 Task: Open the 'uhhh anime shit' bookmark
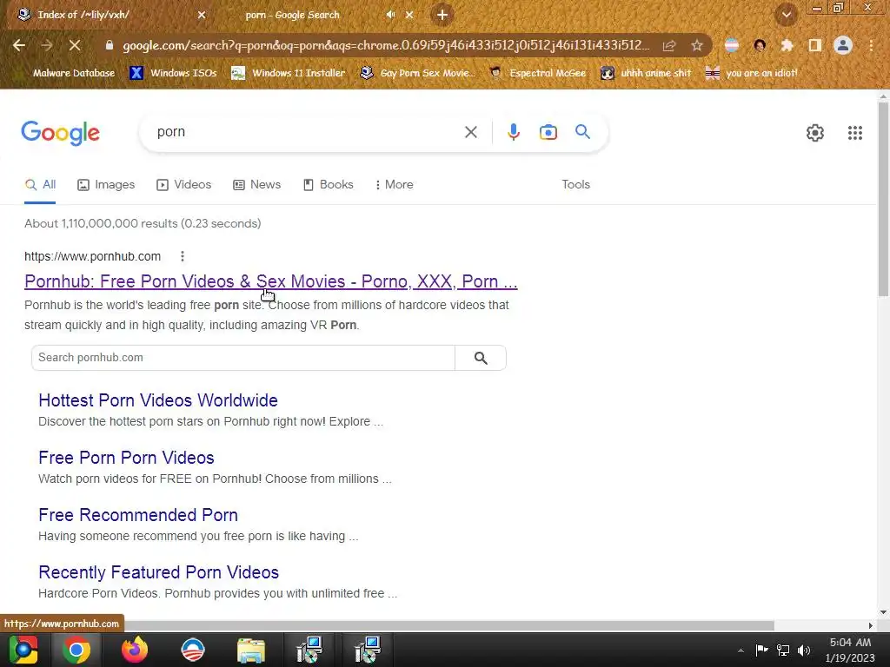[x=646, y=73]
